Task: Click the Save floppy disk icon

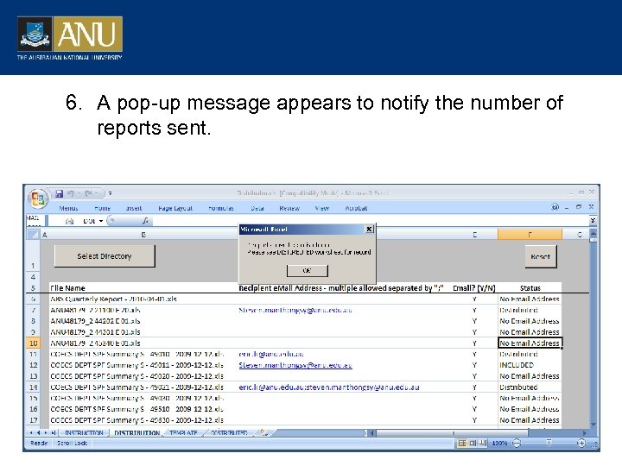Action: coord(59,193)
